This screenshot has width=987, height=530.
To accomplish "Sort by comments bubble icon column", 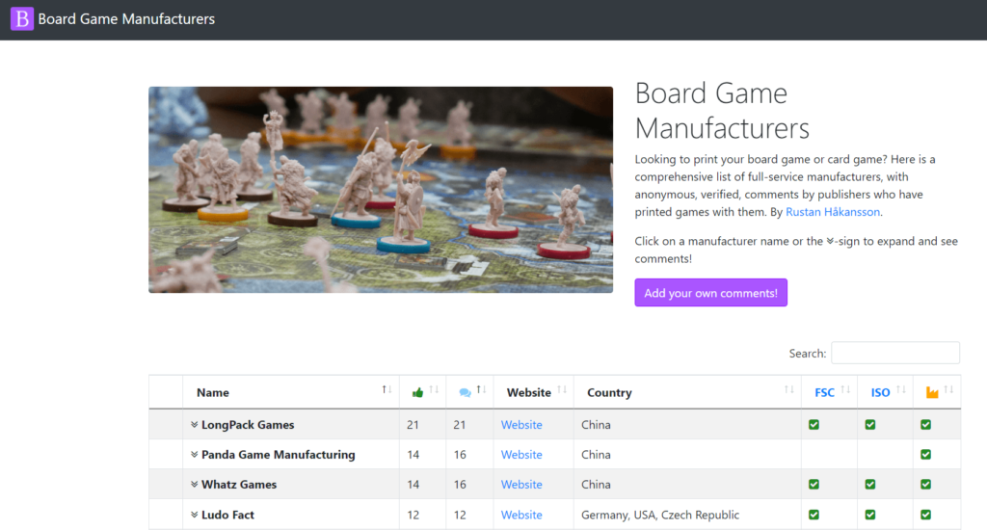I will pos(469,392).
